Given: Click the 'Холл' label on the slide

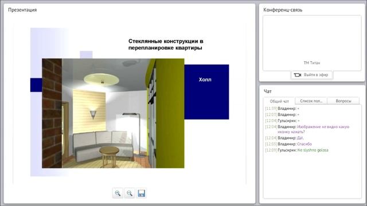Looking at the screenshot, I should [x=205, y=80].
